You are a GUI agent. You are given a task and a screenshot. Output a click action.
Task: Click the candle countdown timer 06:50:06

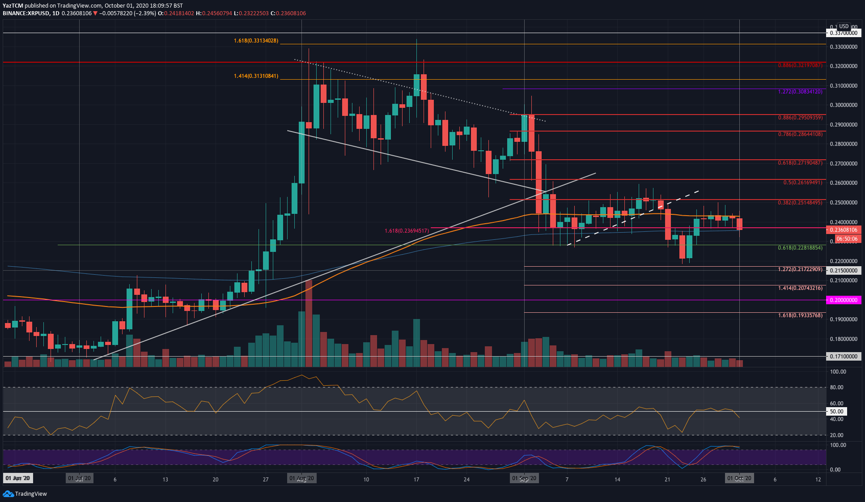(x=847, y=239)
